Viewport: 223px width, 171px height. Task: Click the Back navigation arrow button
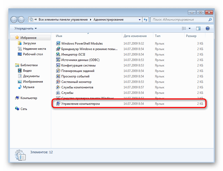(x=14, y=20)
